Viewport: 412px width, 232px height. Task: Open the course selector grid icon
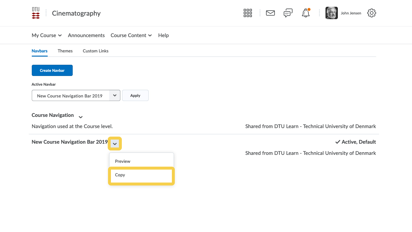coord(247,13)
